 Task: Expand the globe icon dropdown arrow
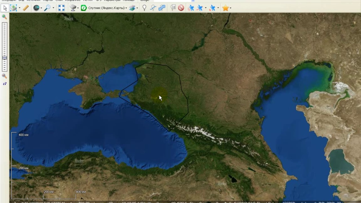tap(41, 8)
